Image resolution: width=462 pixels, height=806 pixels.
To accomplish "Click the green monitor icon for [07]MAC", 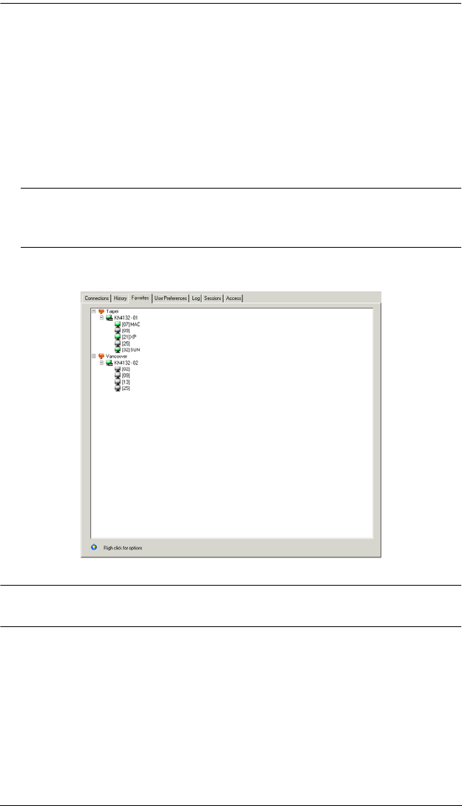I will coord(117,325).
